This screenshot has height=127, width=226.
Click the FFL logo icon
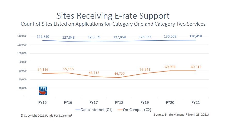pyautogui.click(x=43, y=91)
